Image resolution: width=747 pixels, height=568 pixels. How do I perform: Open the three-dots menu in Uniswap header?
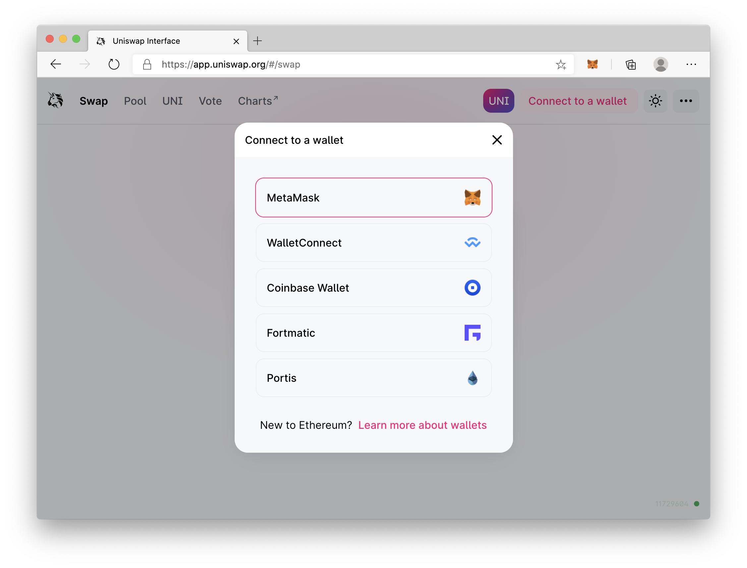[x=685, y=101]
